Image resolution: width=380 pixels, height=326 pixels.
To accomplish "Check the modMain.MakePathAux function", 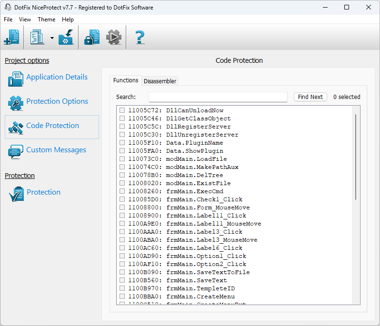I will [x=122, y=167].
